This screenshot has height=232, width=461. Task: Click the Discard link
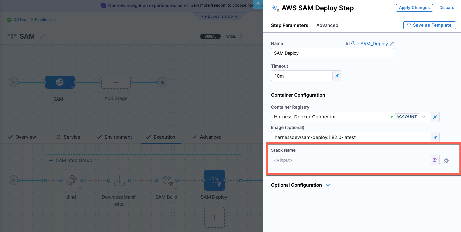447,8
